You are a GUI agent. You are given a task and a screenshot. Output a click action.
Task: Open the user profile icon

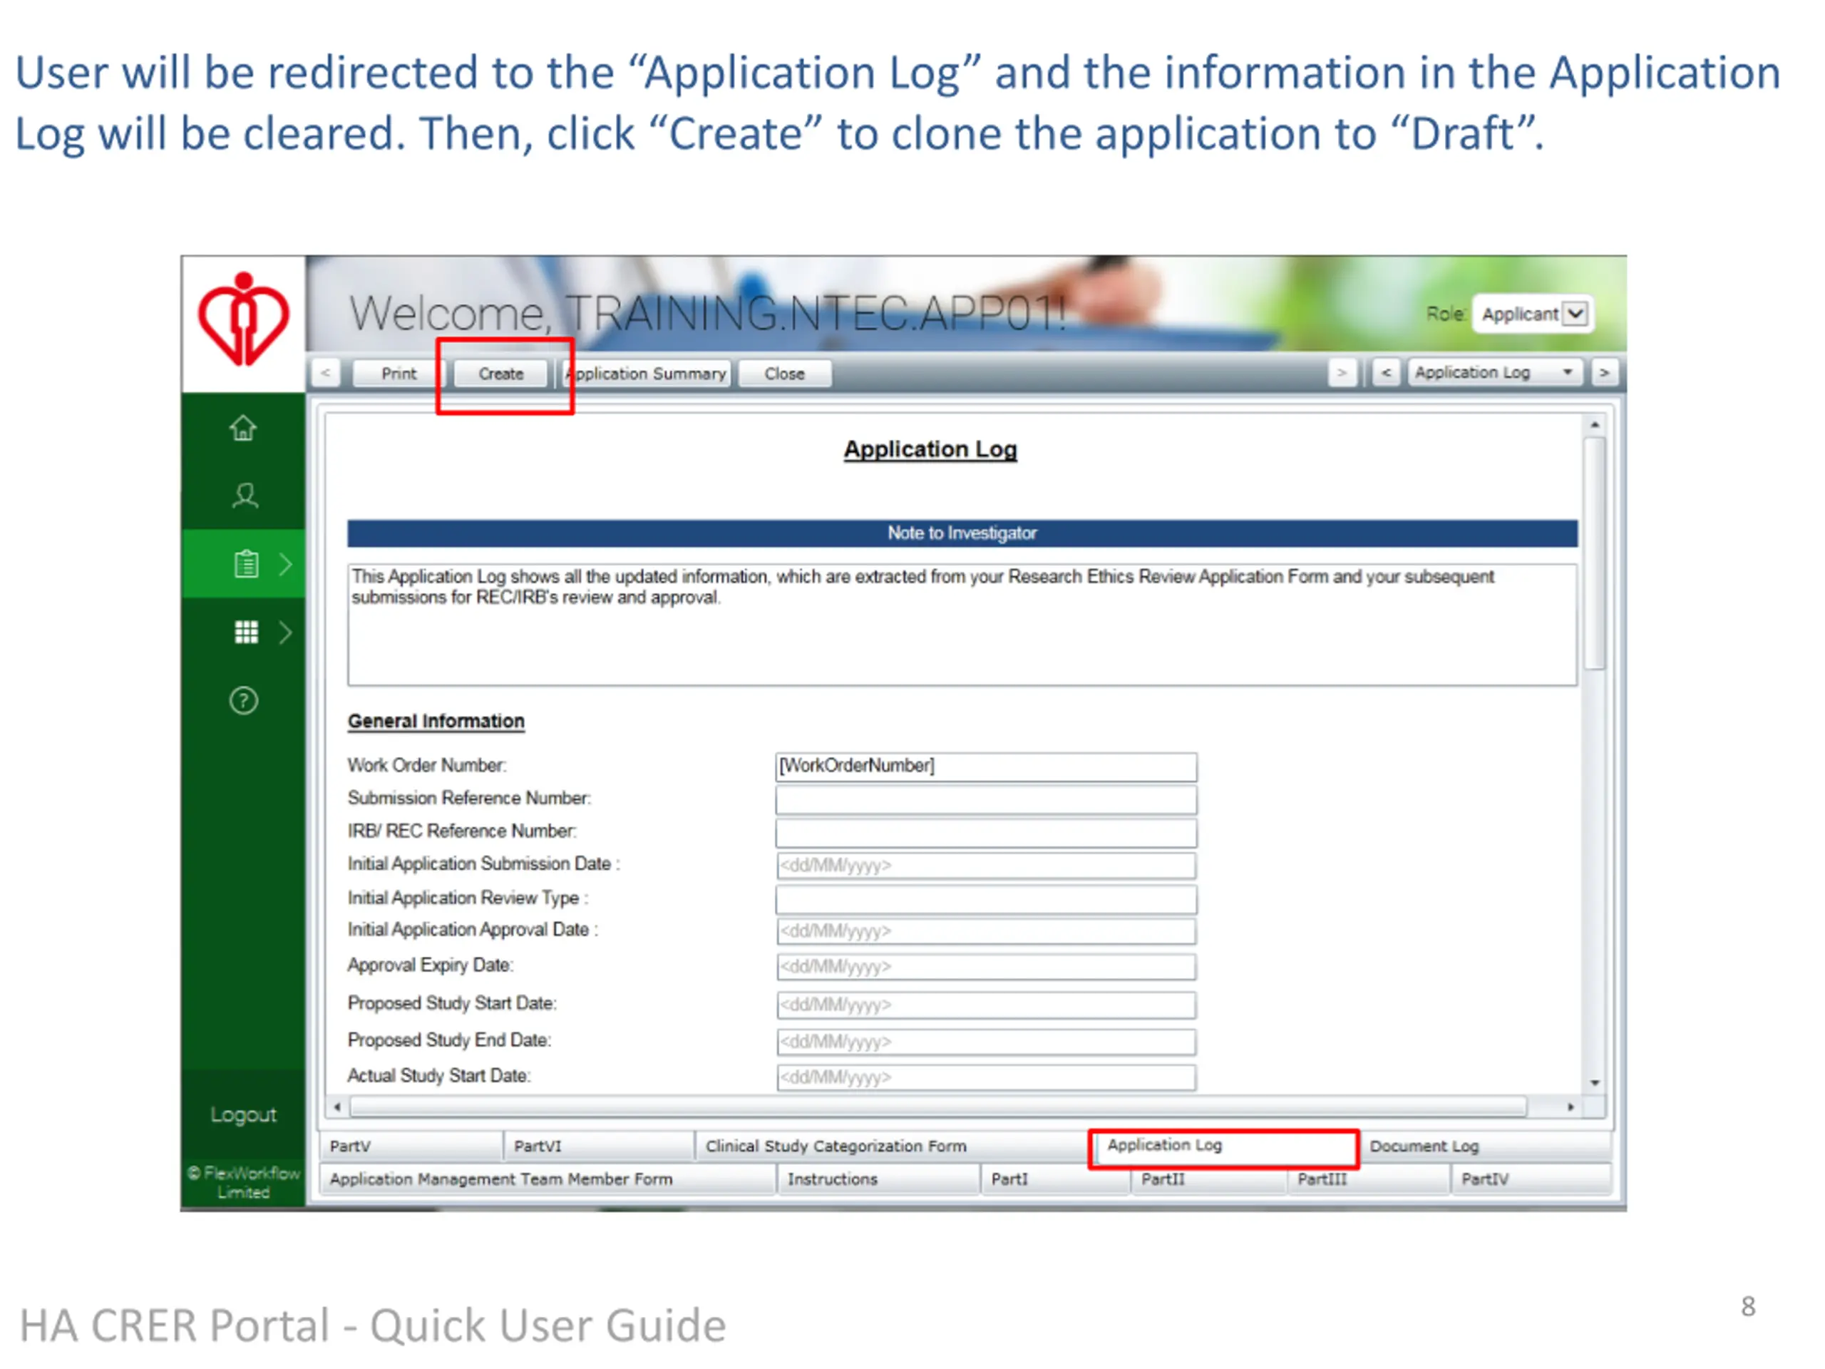(245, 496)
